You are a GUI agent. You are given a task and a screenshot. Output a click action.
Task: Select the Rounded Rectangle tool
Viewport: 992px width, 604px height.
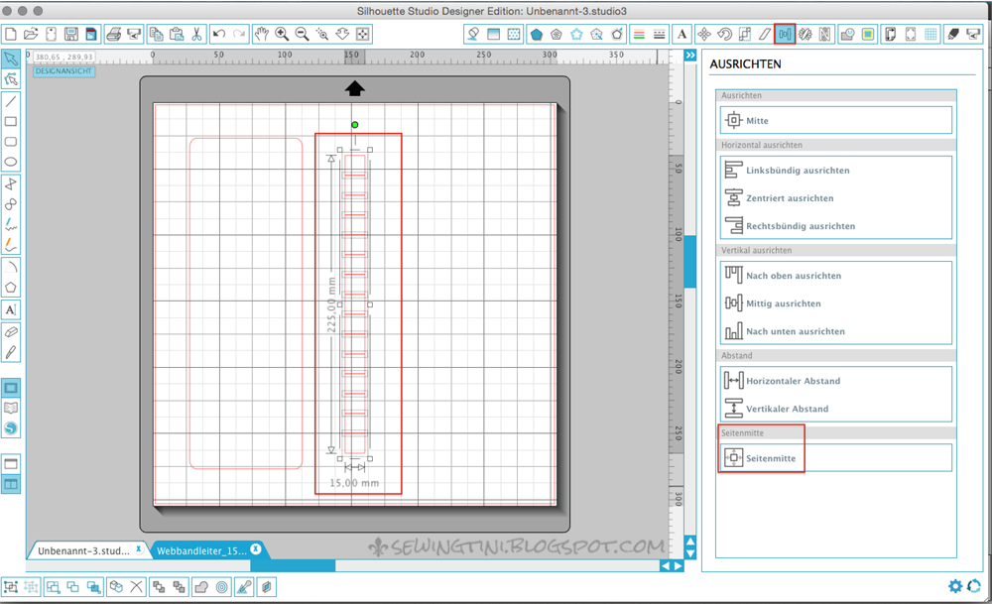(x=11, y=142)
